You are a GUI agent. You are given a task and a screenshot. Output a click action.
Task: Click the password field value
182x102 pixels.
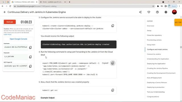(16, 57)
